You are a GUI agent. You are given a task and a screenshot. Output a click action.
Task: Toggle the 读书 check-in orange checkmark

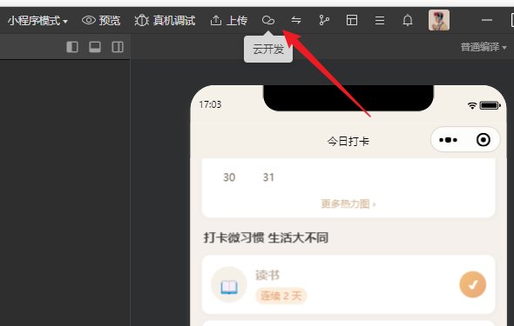coord(473,285)
